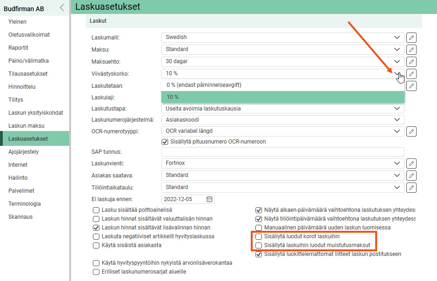
Task: Enable Sisällytä luodut korot laskuihin
Action: [259, 236]
